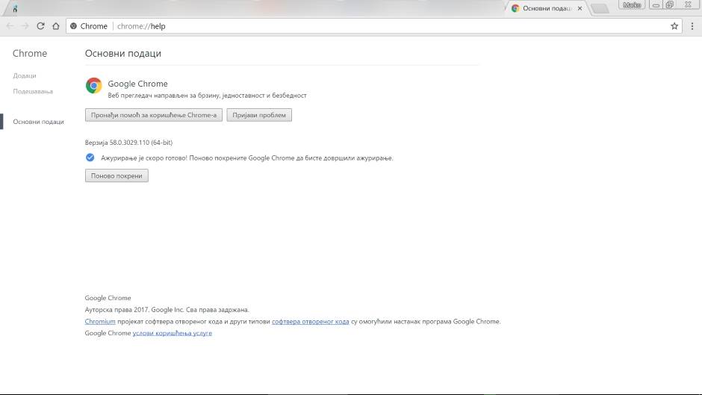Click the Chrome site info icon in address bar
Screen dimensions: 702x395
point(74,26)
